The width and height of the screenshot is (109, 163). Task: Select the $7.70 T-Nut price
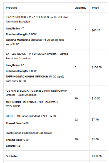point(95,120)
